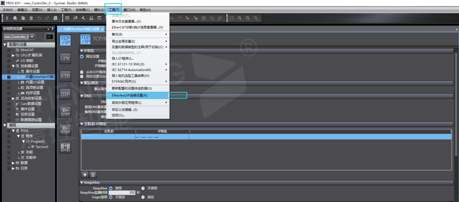Open the SNMP trap settings icon below SNMP
This screenshot has width=459, height=202.
65,129
